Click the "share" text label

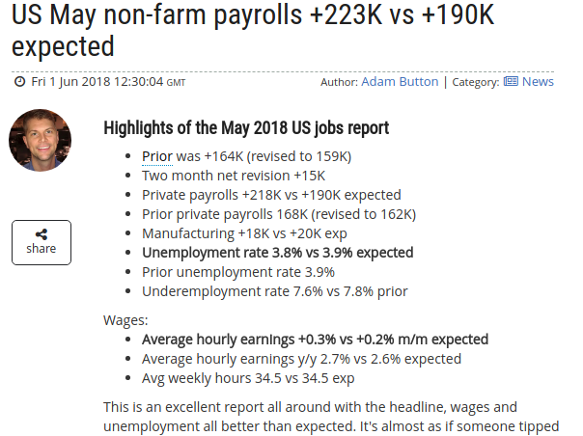pos(42,249)
